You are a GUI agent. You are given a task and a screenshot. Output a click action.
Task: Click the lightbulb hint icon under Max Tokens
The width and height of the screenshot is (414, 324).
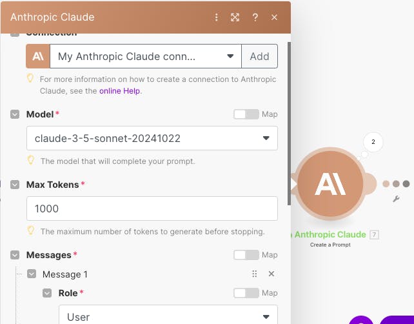(x=31, y=230)
